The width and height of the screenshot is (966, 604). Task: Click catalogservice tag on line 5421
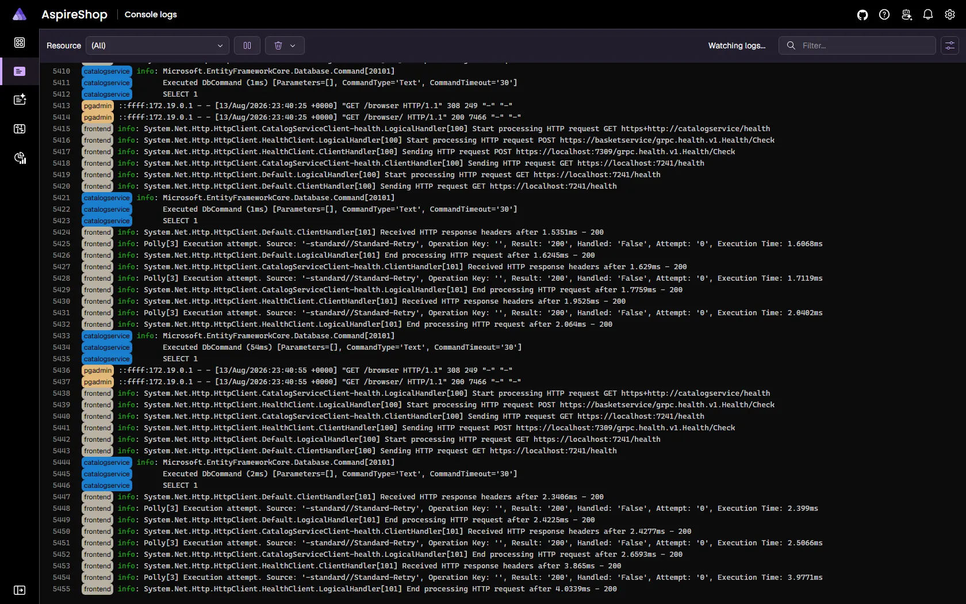(x=106, y=198)
